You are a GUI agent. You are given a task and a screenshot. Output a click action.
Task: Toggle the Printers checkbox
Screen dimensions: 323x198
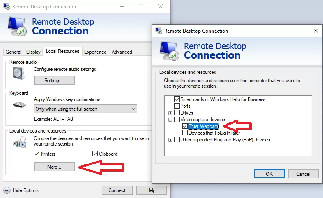37,154
